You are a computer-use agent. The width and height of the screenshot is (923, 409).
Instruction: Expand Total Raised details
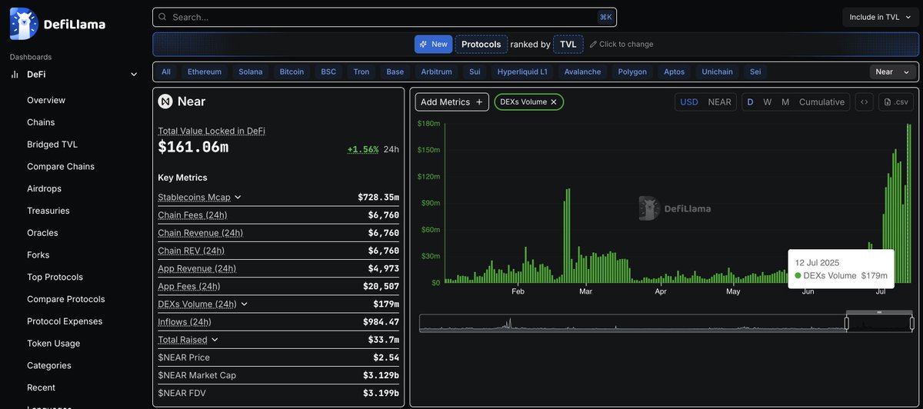(x=215, y=340)
